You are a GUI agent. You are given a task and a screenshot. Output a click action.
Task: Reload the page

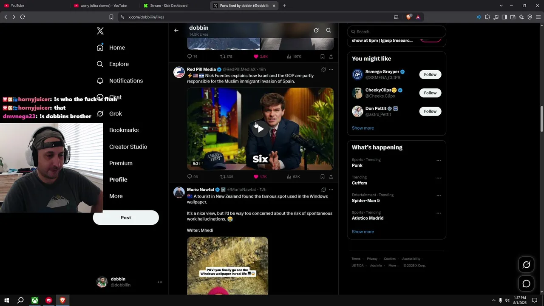[23, 17]
